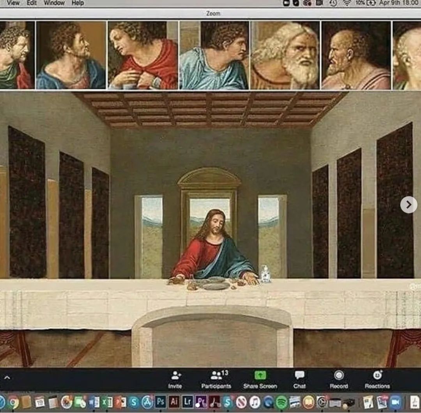
Task: Open the Chat panel
Action: tap(299, 379)
